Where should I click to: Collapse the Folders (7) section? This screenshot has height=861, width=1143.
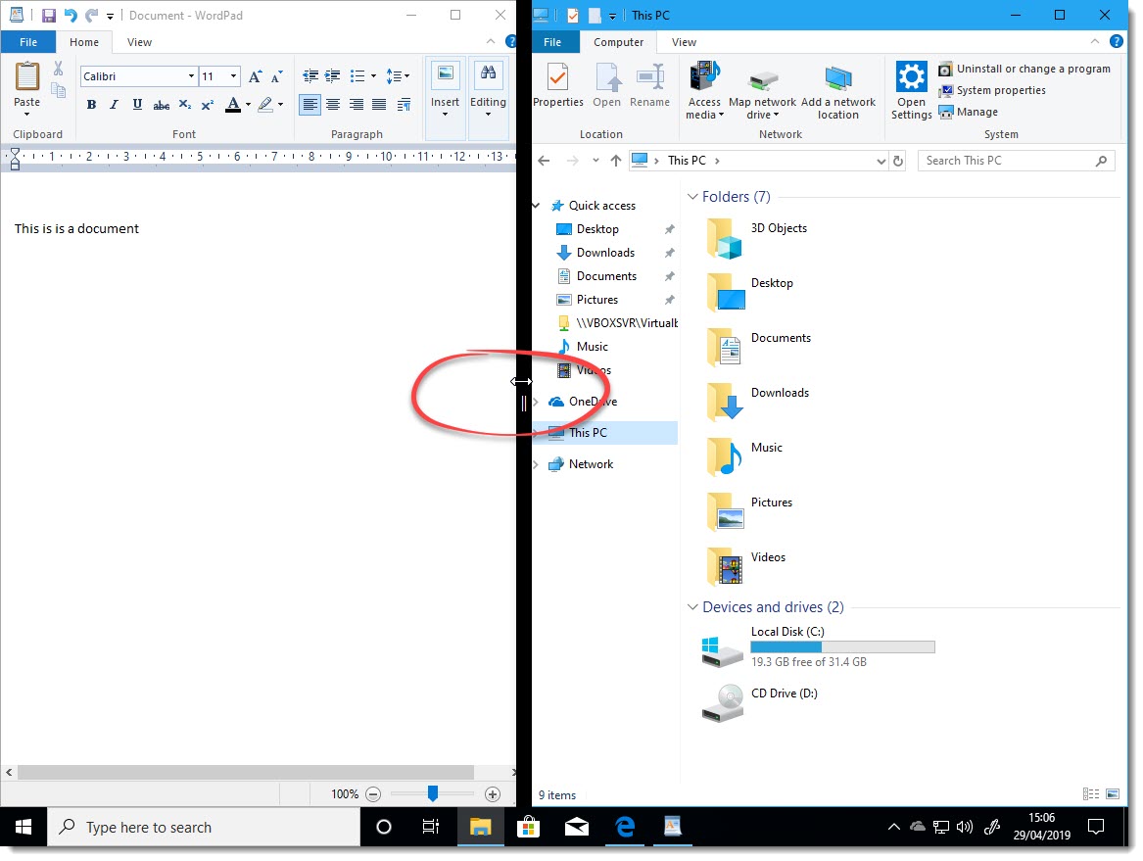692,197
